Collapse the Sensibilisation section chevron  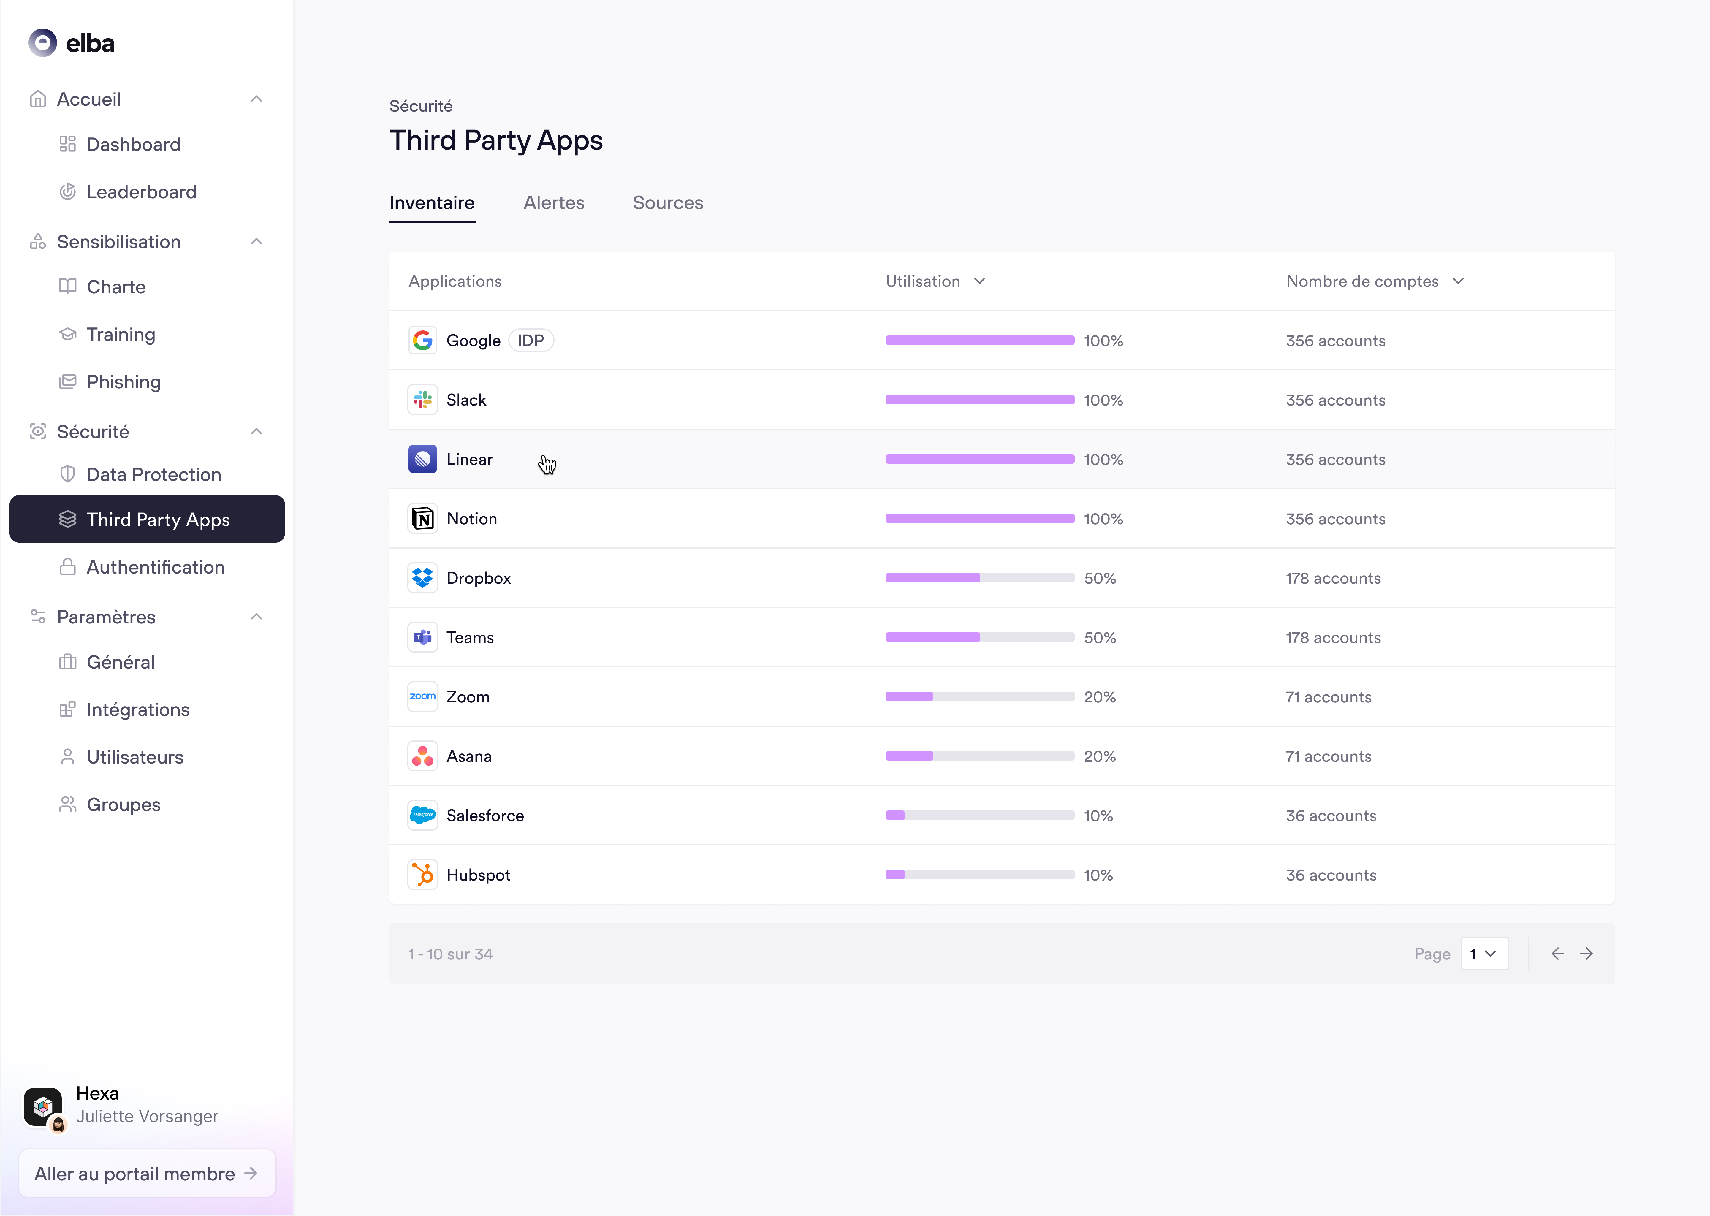pos(257,241)
